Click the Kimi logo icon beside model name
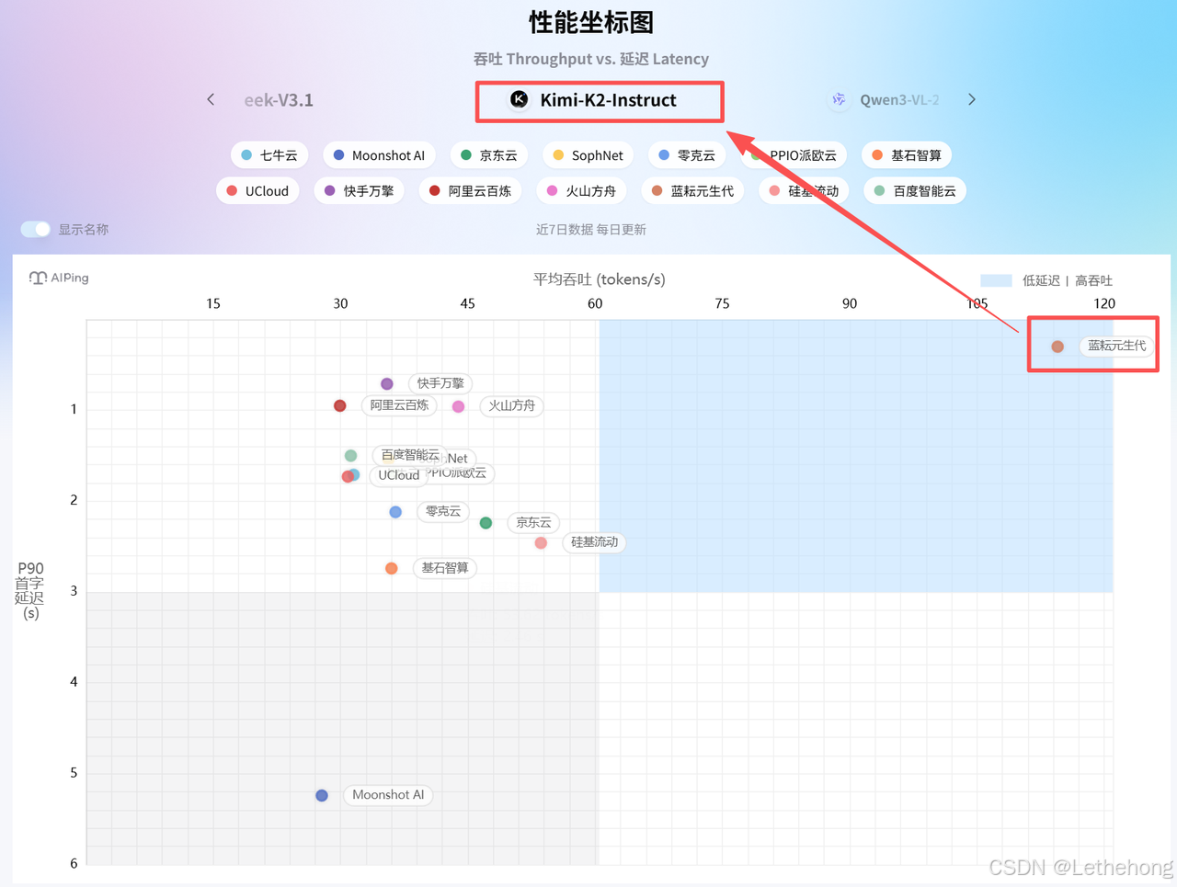Image resolution: width=1177 pixels, height=887 pixels. (520, 100)
